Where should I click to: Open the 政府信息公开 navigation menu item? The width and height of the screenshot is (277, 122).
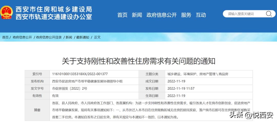(162, 15)
